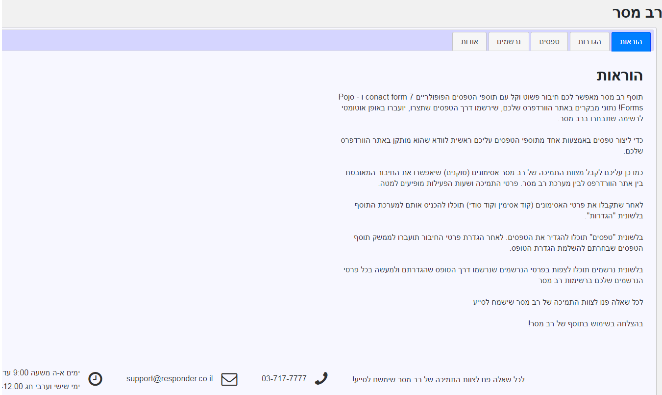Click the ימי שישי וערבי חג hours line
The image size is (662, 395).
tap(42, 386)
